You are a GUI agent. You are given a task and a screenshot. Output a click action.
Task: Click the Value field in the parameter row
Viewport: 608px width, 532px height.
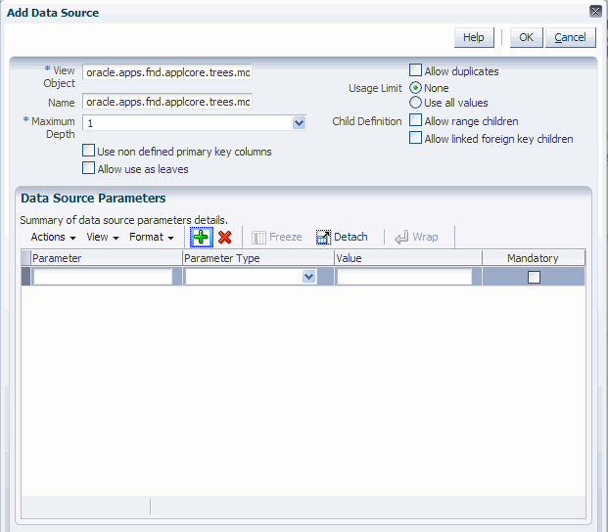tap(404, 277)
